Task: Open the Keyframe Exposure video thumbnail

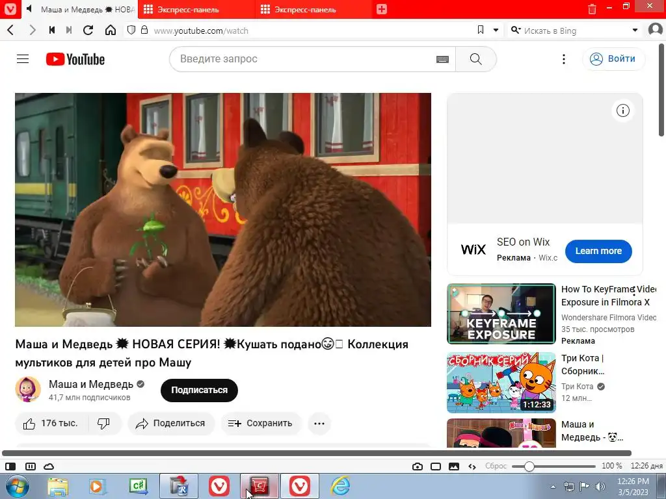Action: coord(501,314)
